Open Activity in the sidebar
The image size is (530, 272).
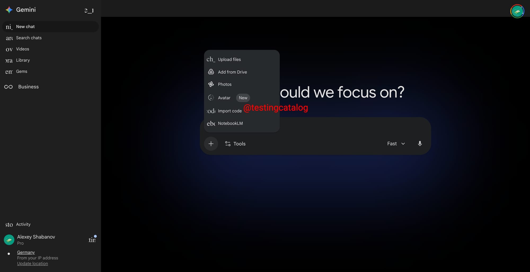pyautogui.click(x=50, y=224)
